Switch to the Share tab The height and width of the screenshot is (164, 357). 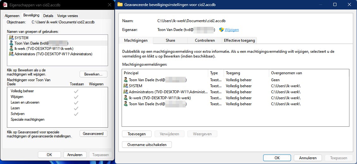170,40
